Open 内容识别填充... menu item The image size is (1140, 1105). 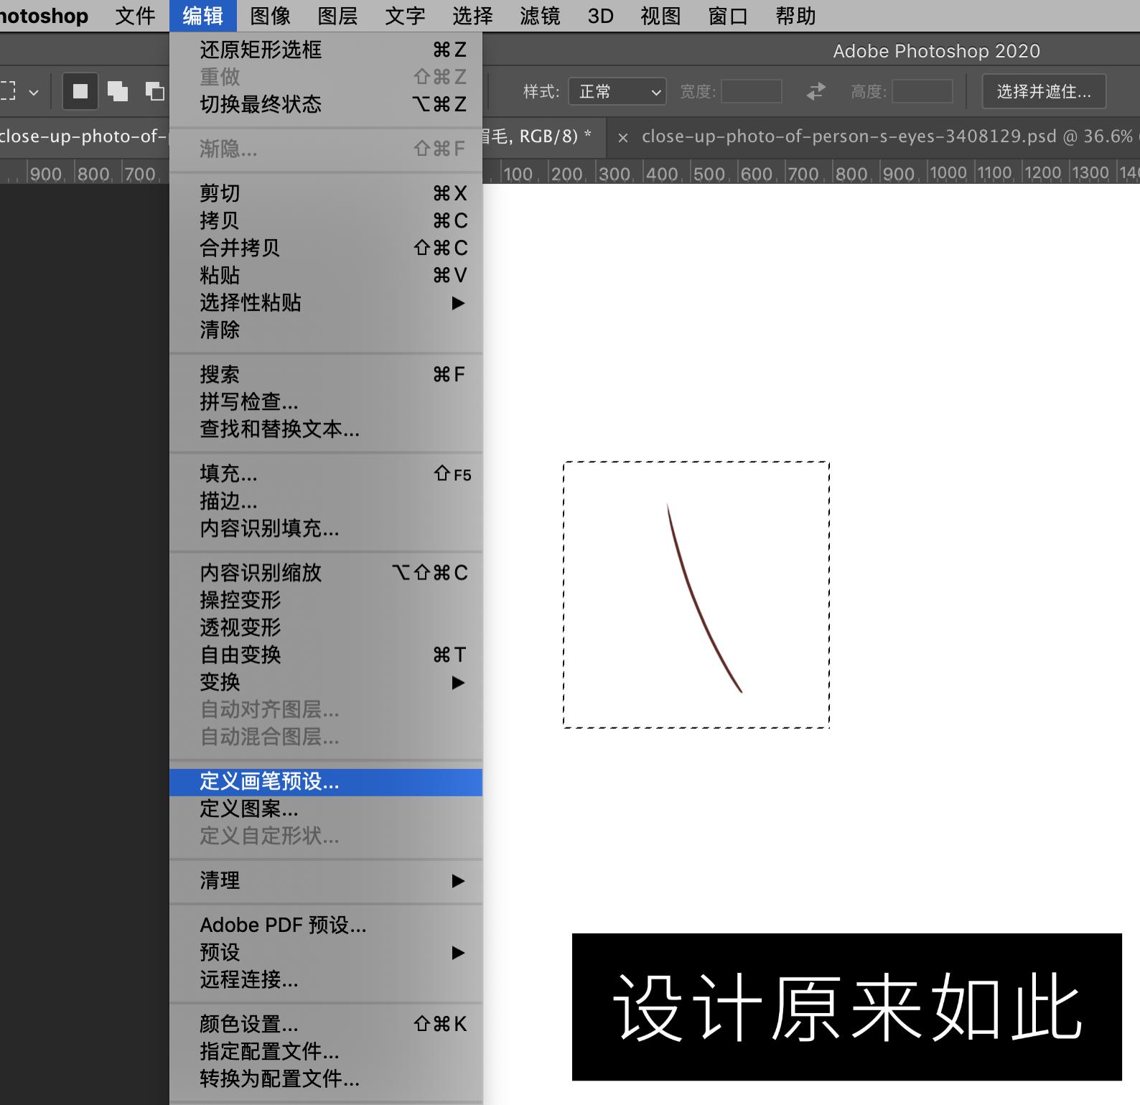tap(326, 528)
